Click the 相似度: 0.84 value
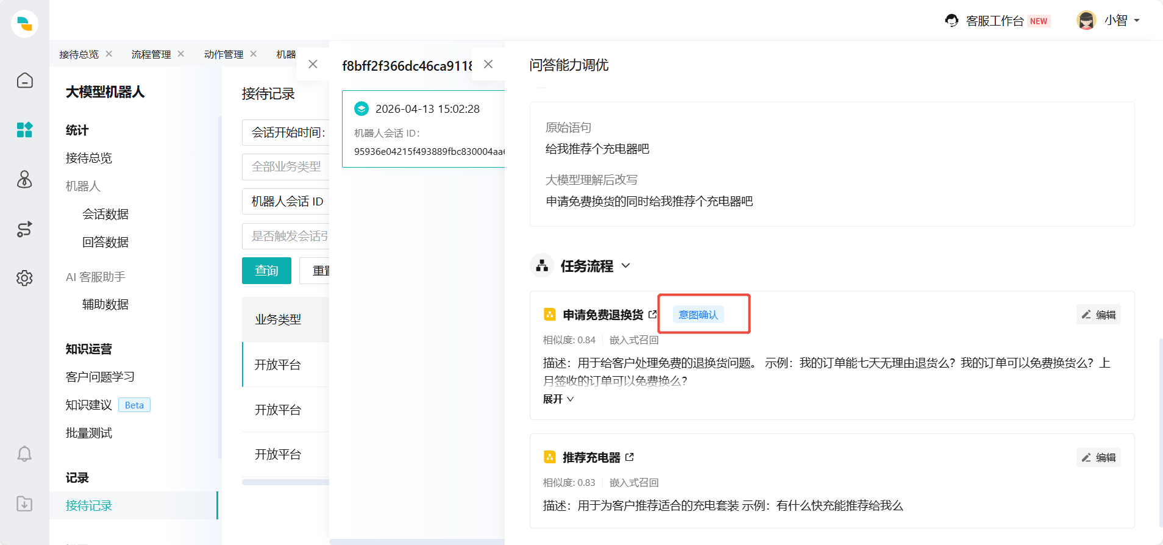Screen dimensions: 1163x545 (x=569, y=340)
